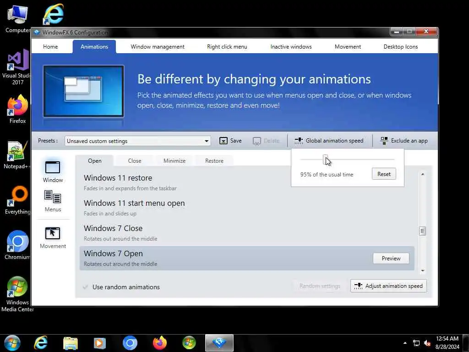The width and height of the screenshot is (469, 352).
Task: Show hidden system tray icons
Action: [405, 343]
